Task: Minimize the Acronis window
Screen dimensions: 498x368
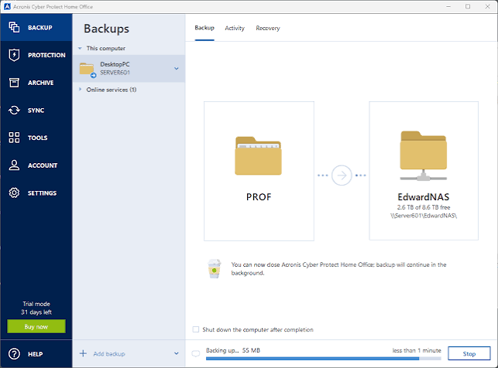Action: [448, 6]
